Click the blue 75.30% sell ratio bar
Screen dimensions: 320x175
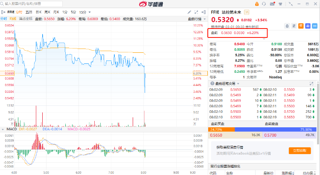[276, 129]
